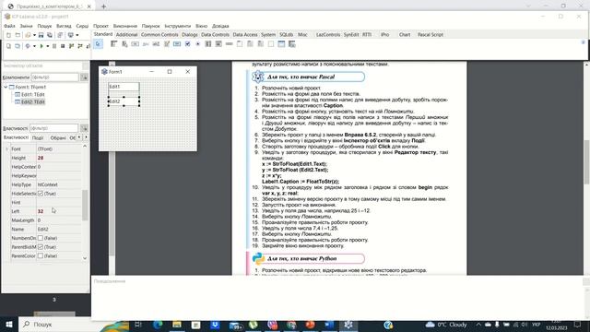Switch to the Common Controls palette tab
The width and height of the screenshot is (590, 332).
pyautogui.click(x=159, y=35)
